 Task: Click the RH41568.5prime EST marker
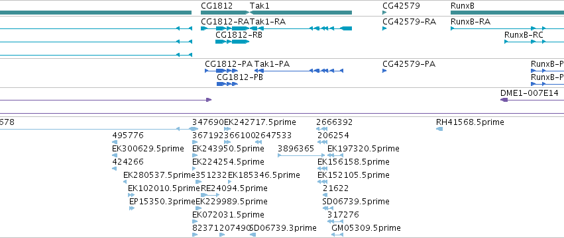point(439,129)
